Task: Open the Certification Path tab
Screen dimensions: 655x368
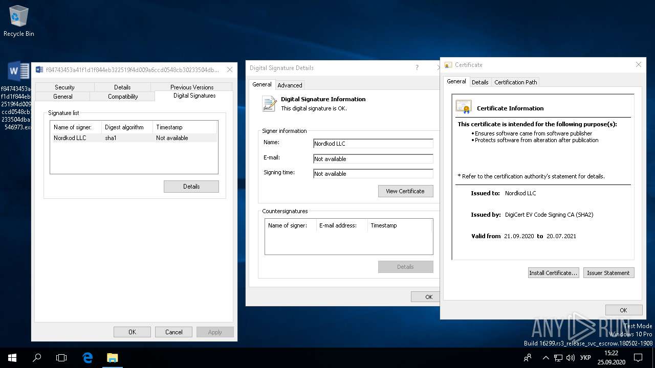Action: pyautogui.click(x=516, y=82)
